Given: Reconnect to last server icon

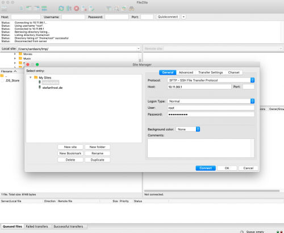Looking at the screenshot, I should (x=92, y=9).
